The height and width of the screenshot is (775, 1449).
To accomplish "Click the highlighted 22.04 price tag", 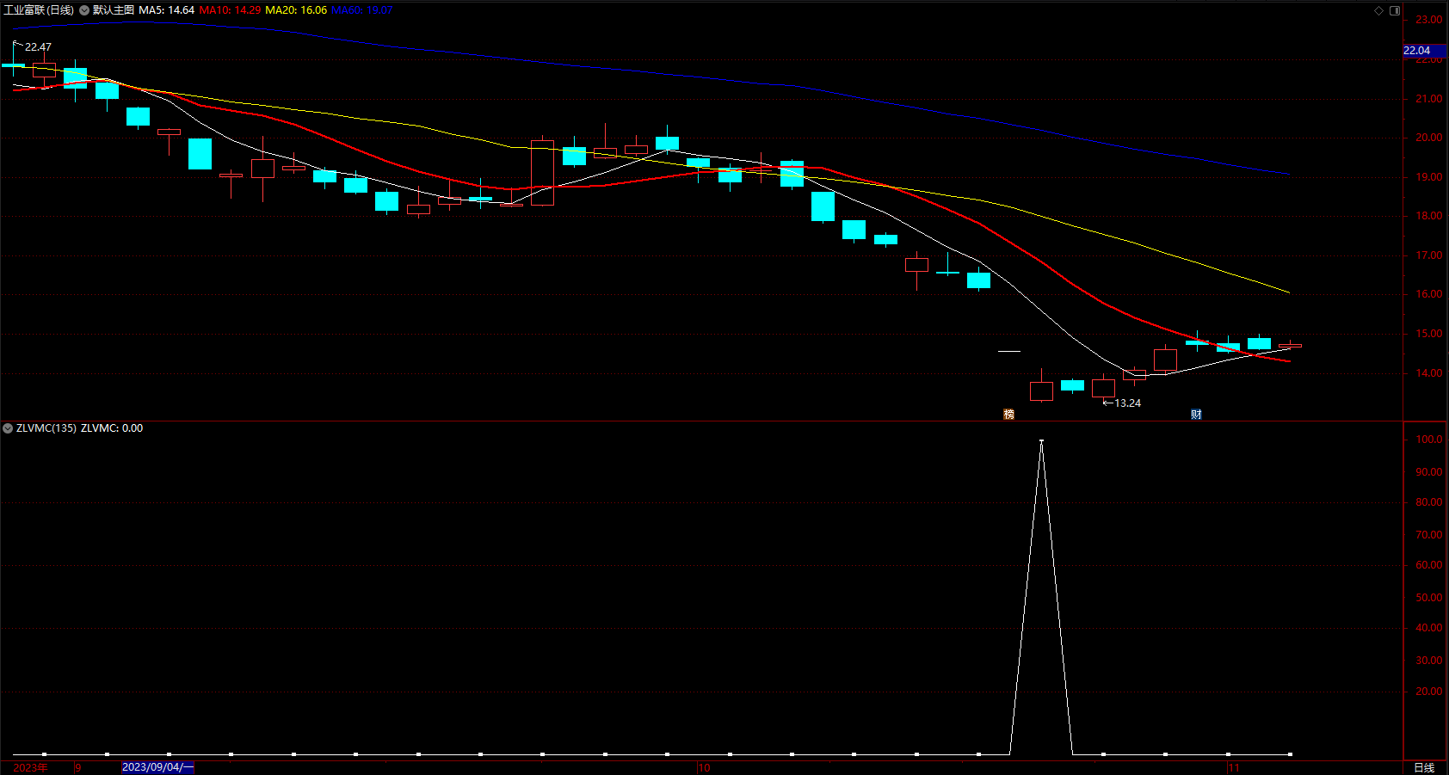I will click(1424, 51).
